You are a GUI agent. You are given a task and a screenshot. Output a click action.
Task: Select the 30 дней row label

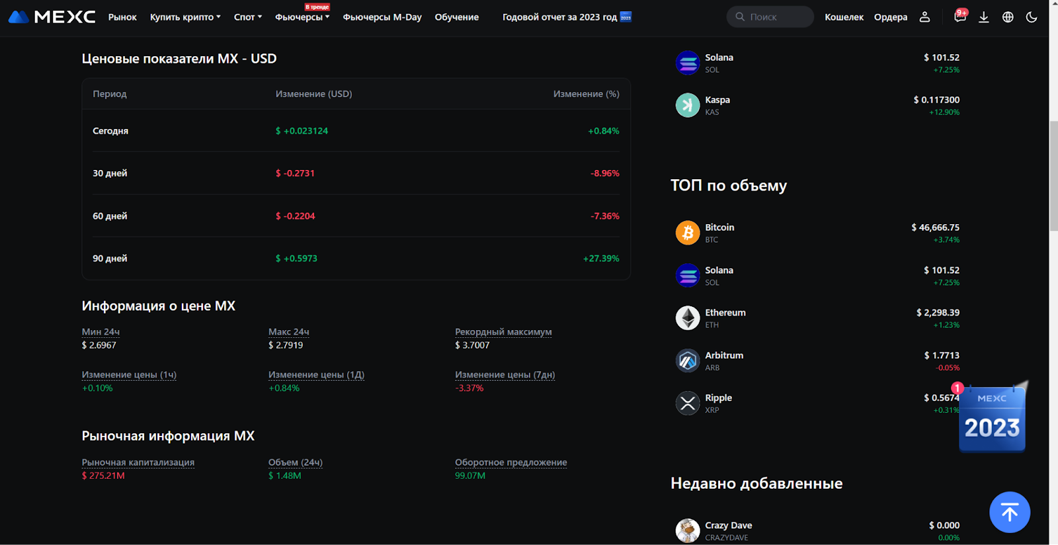pyautogui.click(x=110, y=173)
